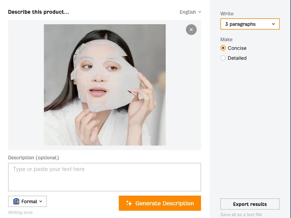The height and width of the screenshot is (218, 291).
Task: Select the Detailed radio button
Action: [223, 58]
